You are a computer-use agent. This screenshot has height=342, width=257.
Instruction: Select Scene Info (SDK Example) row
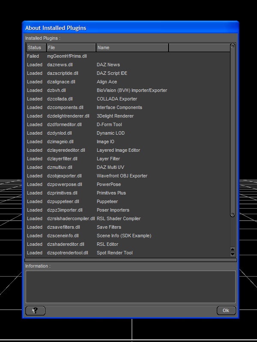click(x=128, y=236)
